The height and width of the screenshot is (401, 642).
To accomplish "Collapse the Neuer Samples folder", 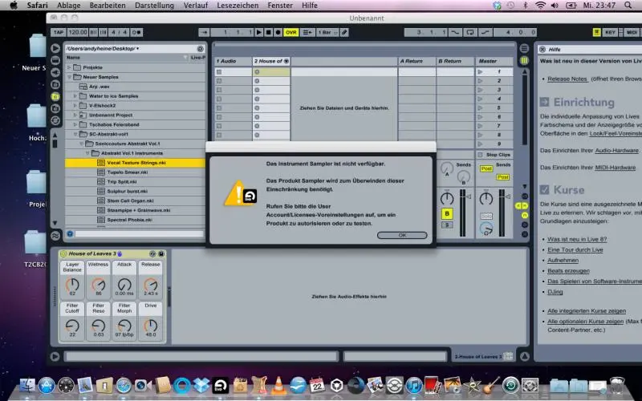I will click(x=70, y=76).
